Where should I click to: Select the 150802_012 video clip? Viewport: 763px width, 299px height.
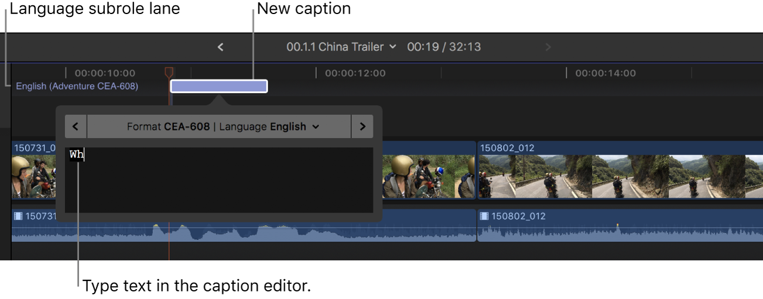(x=620, y=170)
